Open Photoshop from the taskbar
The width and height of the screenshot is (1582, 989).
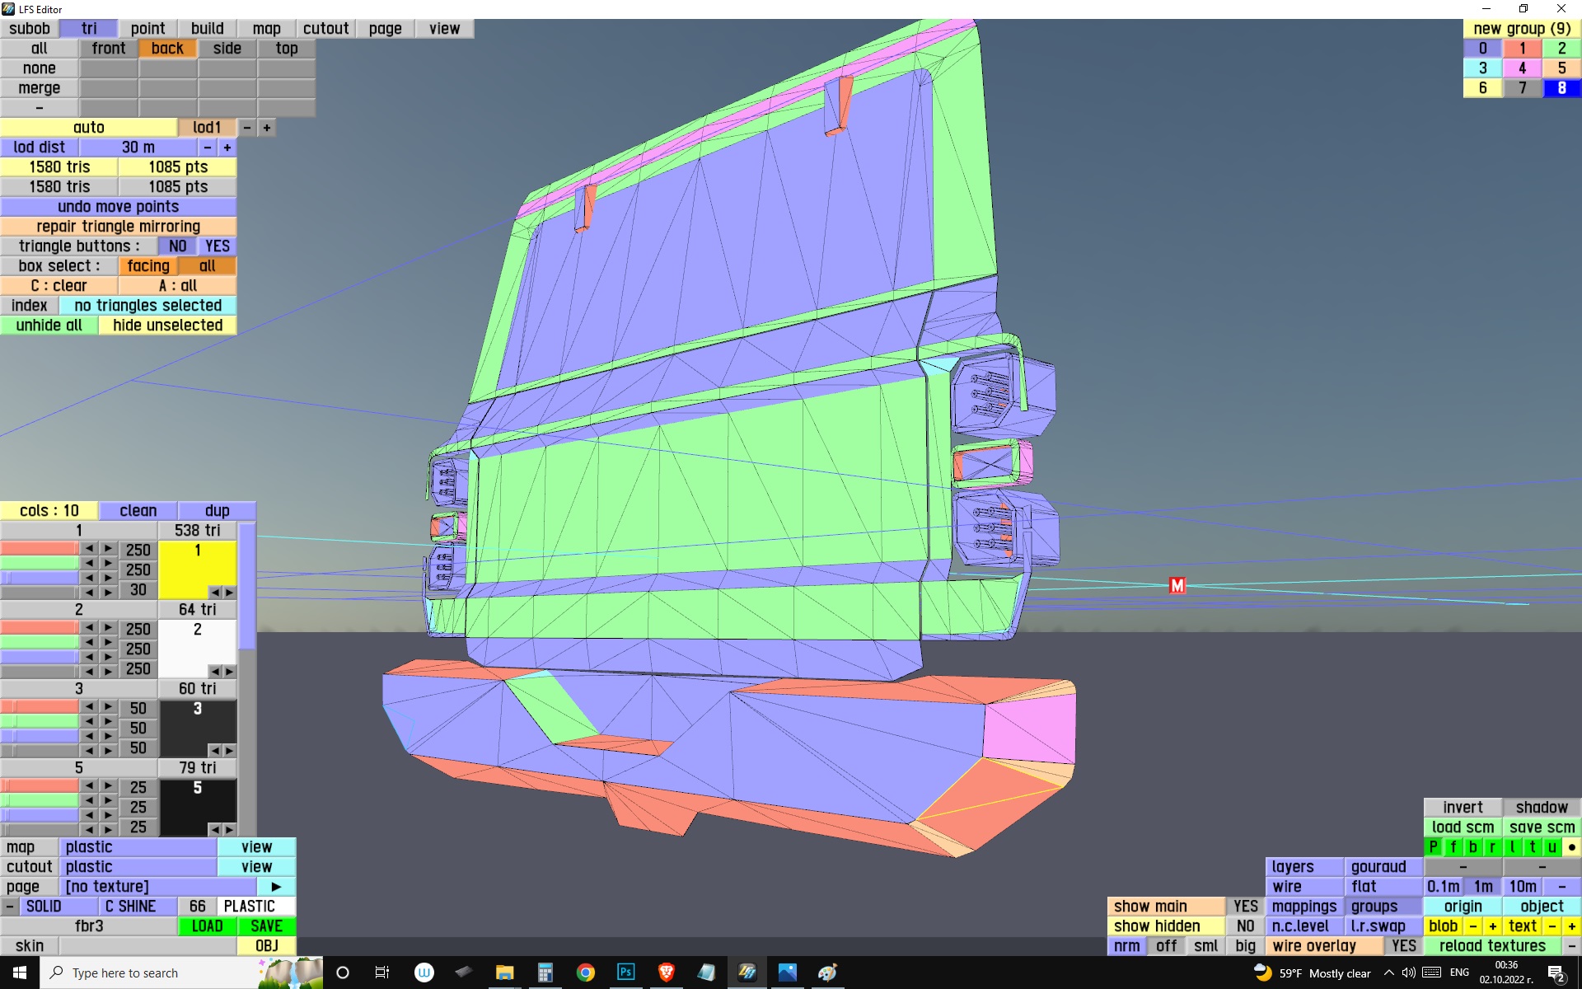click(625, 973)
